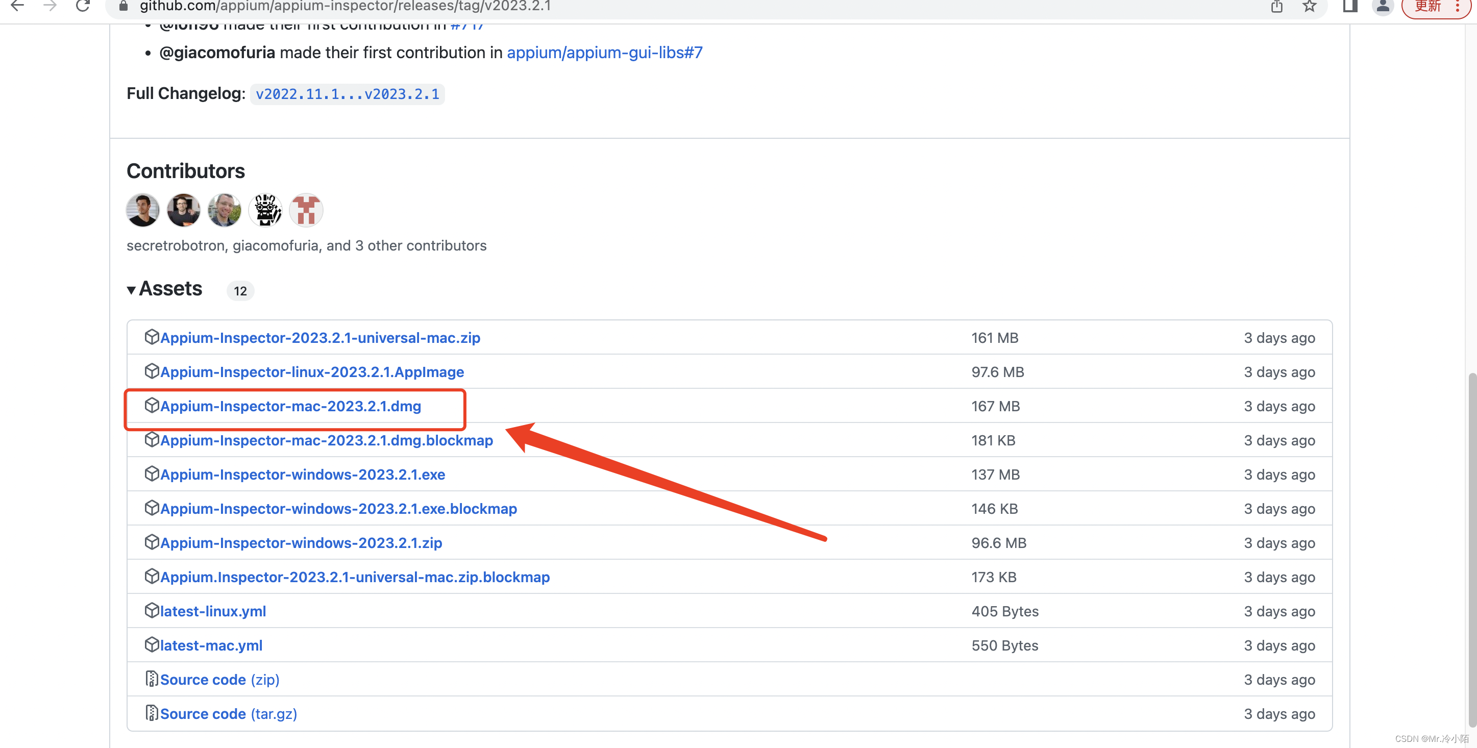Click package icon beside windows-2023.2.1.zip
The width and height of the screenshot is (1477, 748).
pos(152,542)
